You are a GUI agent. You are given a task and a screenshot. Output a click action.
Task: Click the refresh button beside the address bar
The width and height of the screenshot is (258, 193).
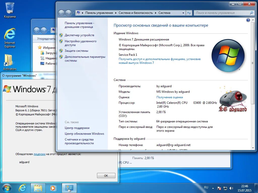coord(189,13)
